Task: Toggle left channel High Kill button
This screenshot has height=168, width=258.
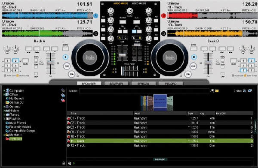Action: [103, 21]
